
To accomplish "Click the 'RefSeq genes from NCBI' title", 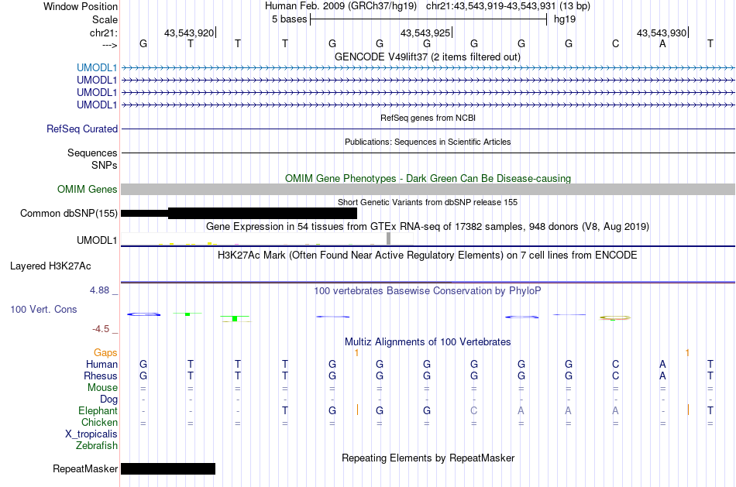I will click(428, 118).
